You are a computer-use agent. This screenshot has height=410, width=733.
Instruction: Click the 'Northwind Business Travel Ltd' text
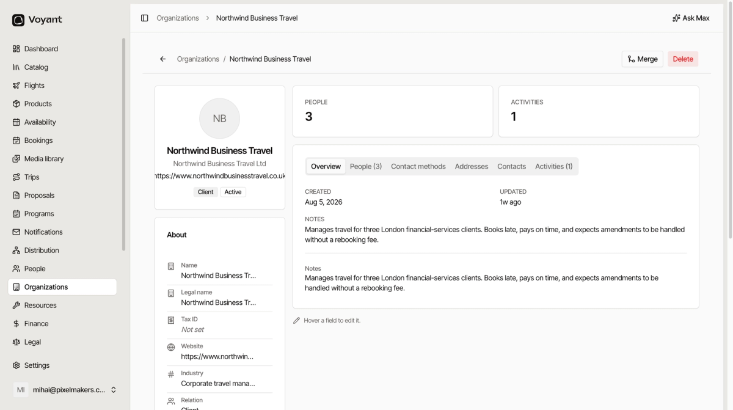tap(219, 164)
